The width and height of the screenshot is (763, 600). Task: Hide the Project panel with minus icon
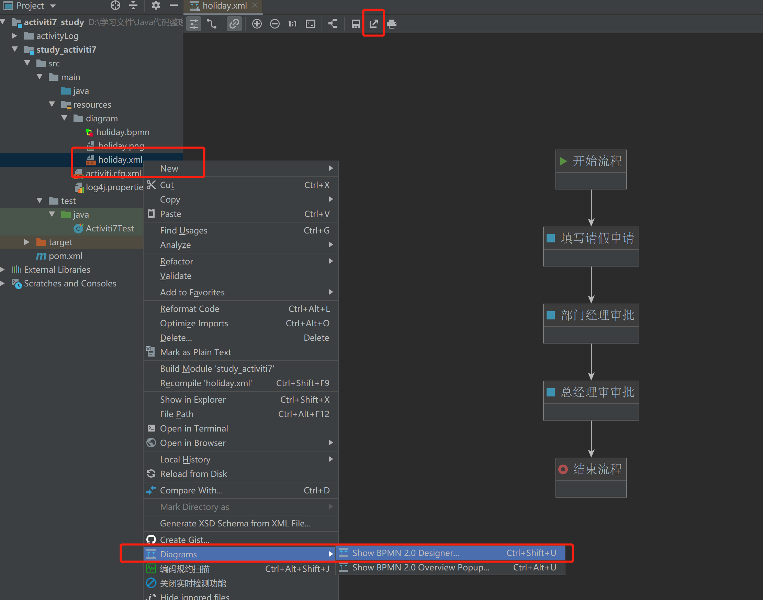point(174,5)
